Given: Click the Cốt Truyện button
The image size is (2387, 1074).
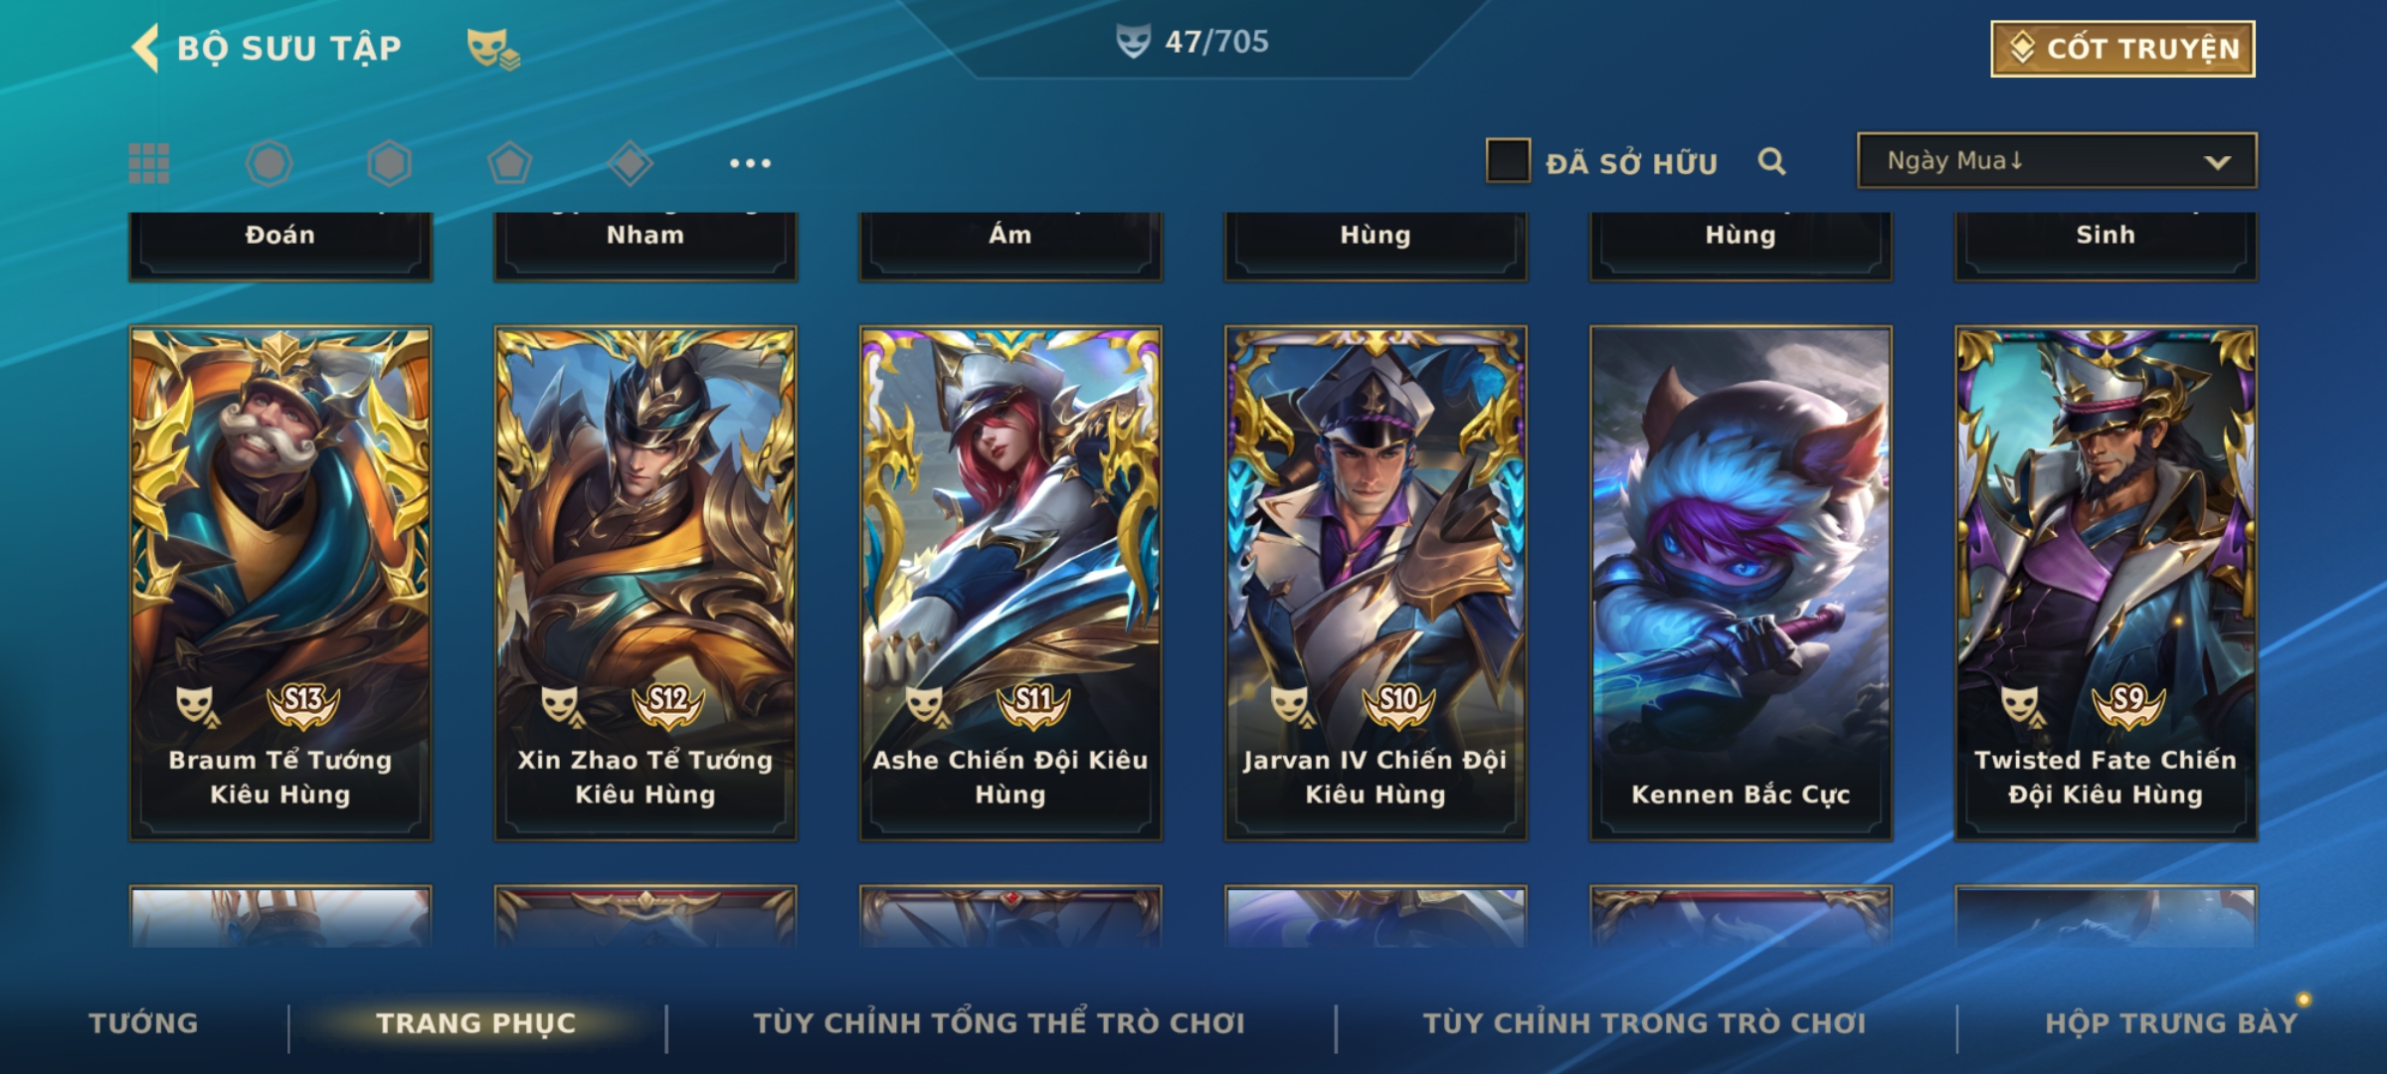Looking at the screenshot, I should pyautogui.click(x=2122, y=49).
